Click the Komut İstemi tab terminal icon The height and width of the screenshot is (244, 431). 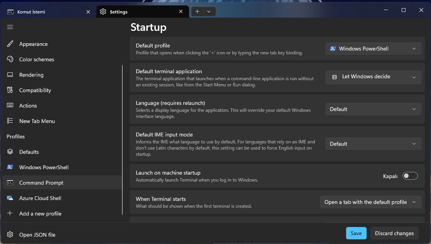pyautogui.click(x=10, y=12)
